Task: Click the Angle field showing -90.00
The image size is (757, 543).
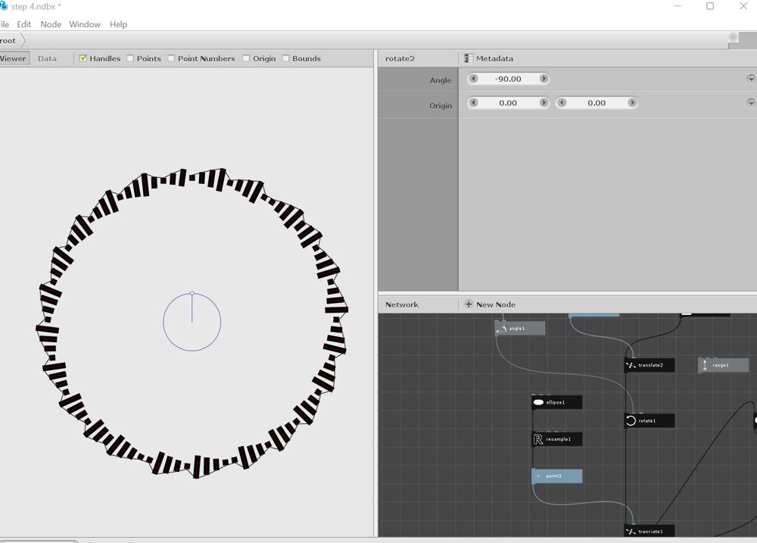Action: click(x=509, y=79)
